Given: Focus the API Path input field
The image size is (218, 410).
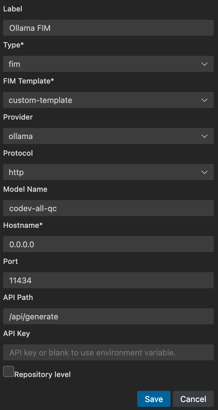Looking at the screenshot, I should point(108,317).
